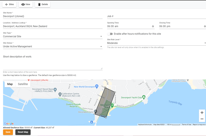Viewport: 206px width, 136px height.
Task: Click the Devonport Beach green marker
Action: [x=112, y=105]
